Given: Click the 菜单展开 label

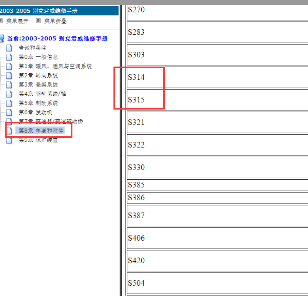Looking at the screenshot, I should click(17, 21).
